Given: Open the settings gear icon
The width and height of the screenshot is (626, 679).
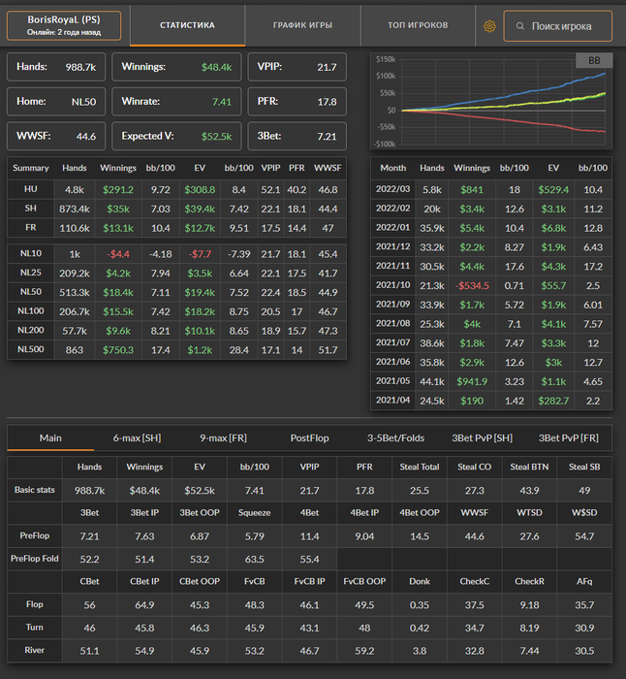Looking at the screenshot, I should (489, 26).
